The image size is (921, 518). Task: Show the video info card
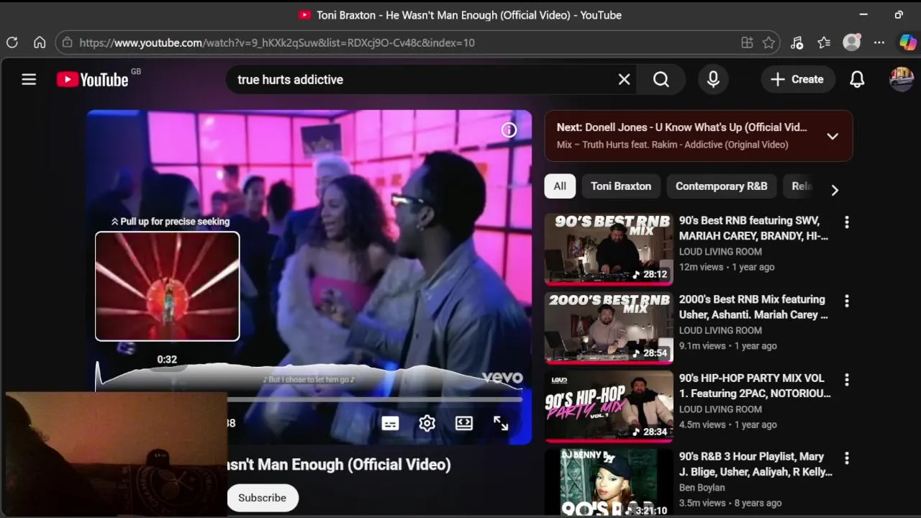click(509, 130)
